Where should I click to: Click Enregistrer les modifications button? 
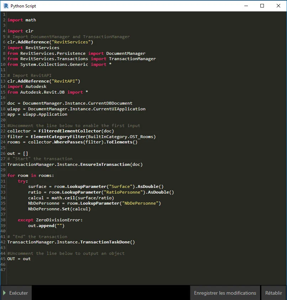[225, 293]
